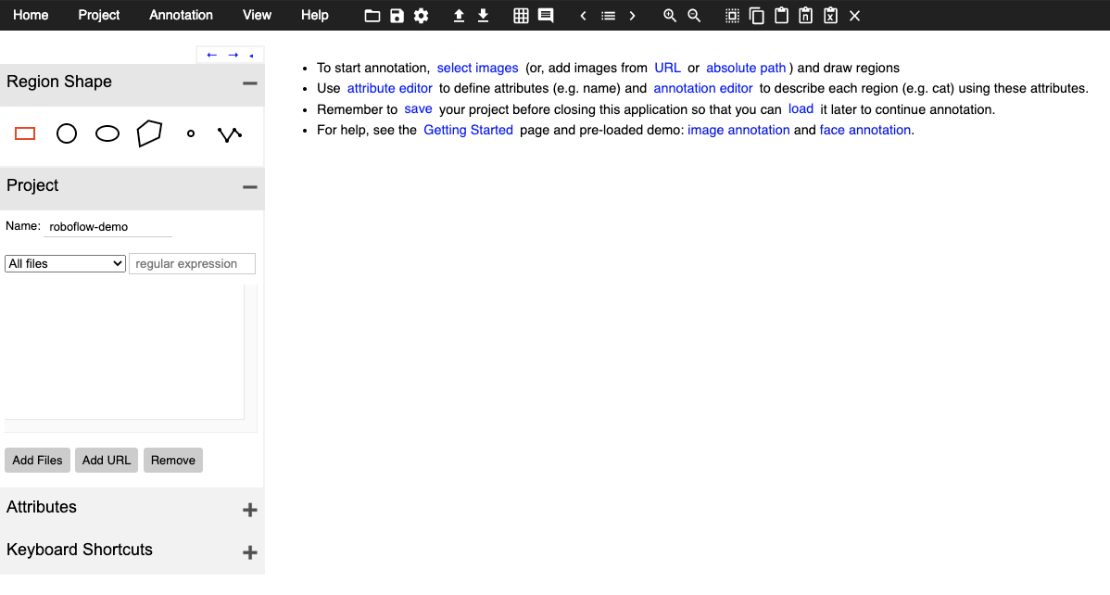
Task: Expand the Keyboard Shortcuts panel
Action: [249, 552]
